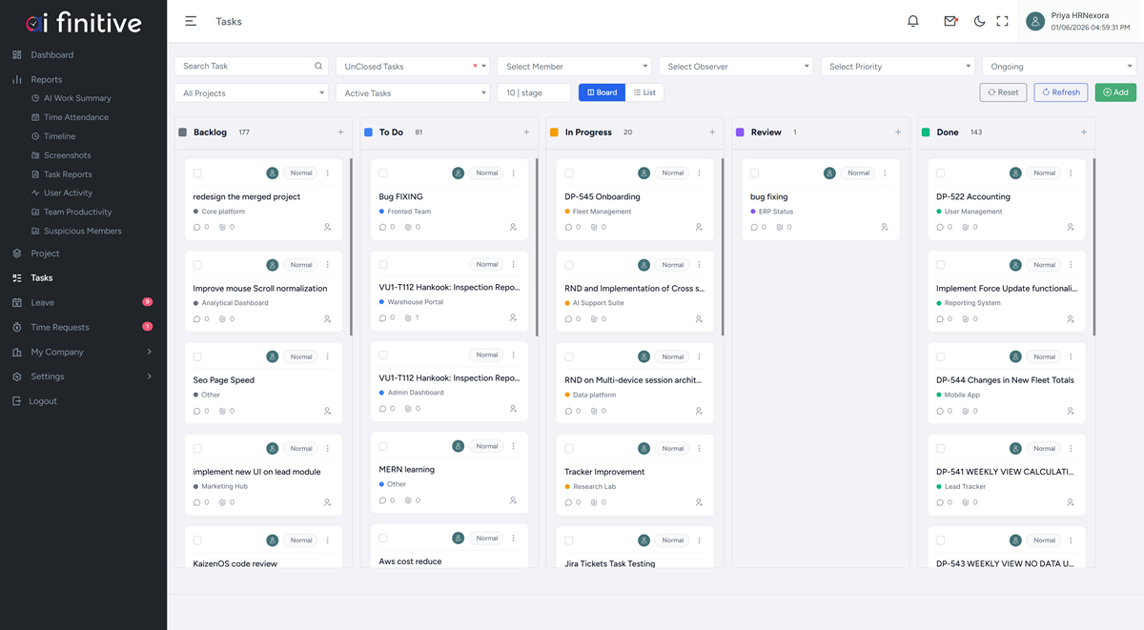This screenshot has width=1144, height=630.
Task: Open options menu on 'DP-522 Accounting' card
Action: click(x=1072, y=173)
